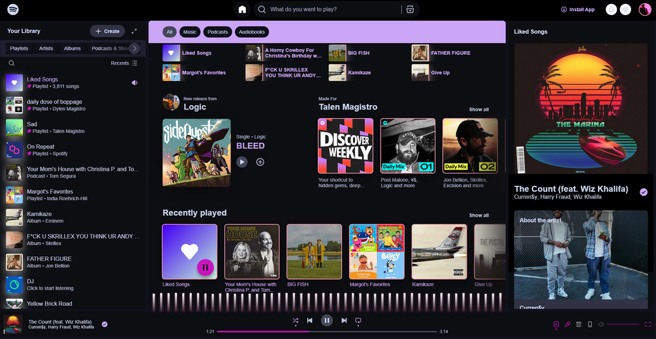Open Kamikaze shortcut tile
This screenshot has width=656, height=339.
click(367, 72)
